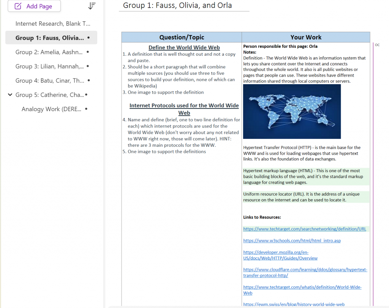Click the Hypertext Transfer Protocol (HTTP) paragraph

302,153
